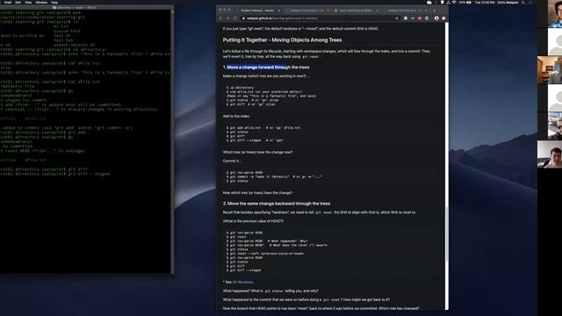The height and width of the screenshot is (316, 562).
Task: Open the Edit menu in the menu bar
Action: point(18,3)
